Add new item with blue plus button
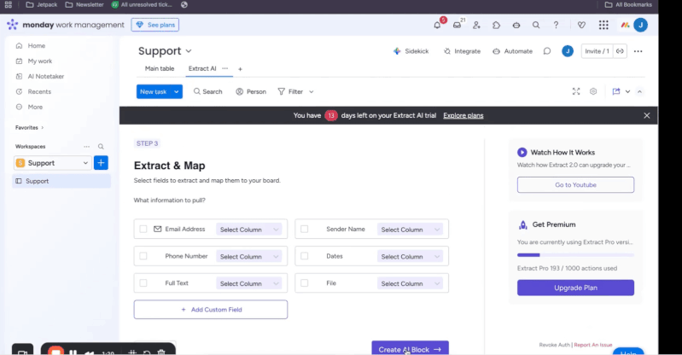The height and width of the screenshot is (355, 682). pyautogui.click(x=101, y=163)
